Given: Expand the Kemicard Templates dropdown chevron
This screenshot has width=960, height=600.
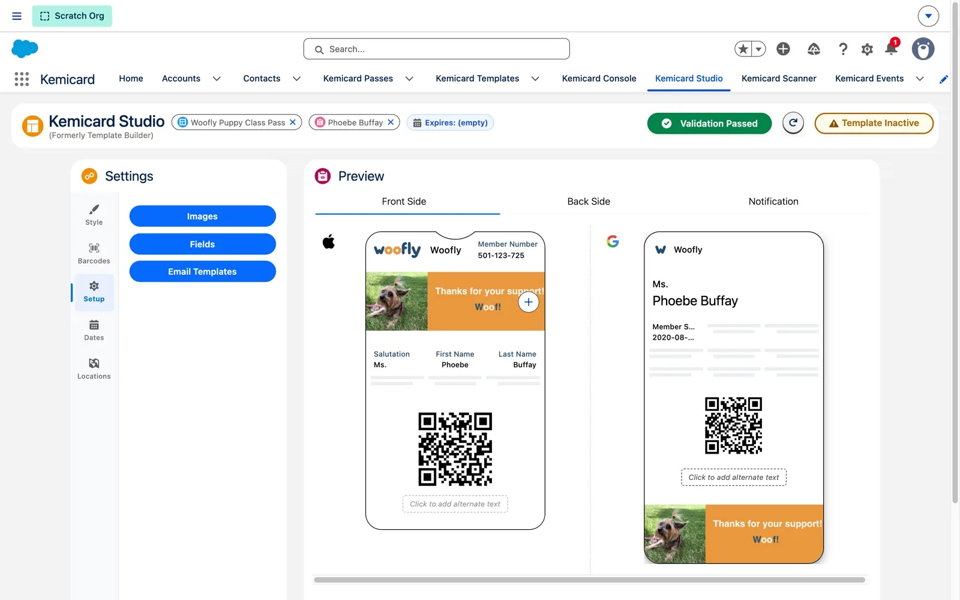Looking at the screenshot, I should click(x=535, y=79).
